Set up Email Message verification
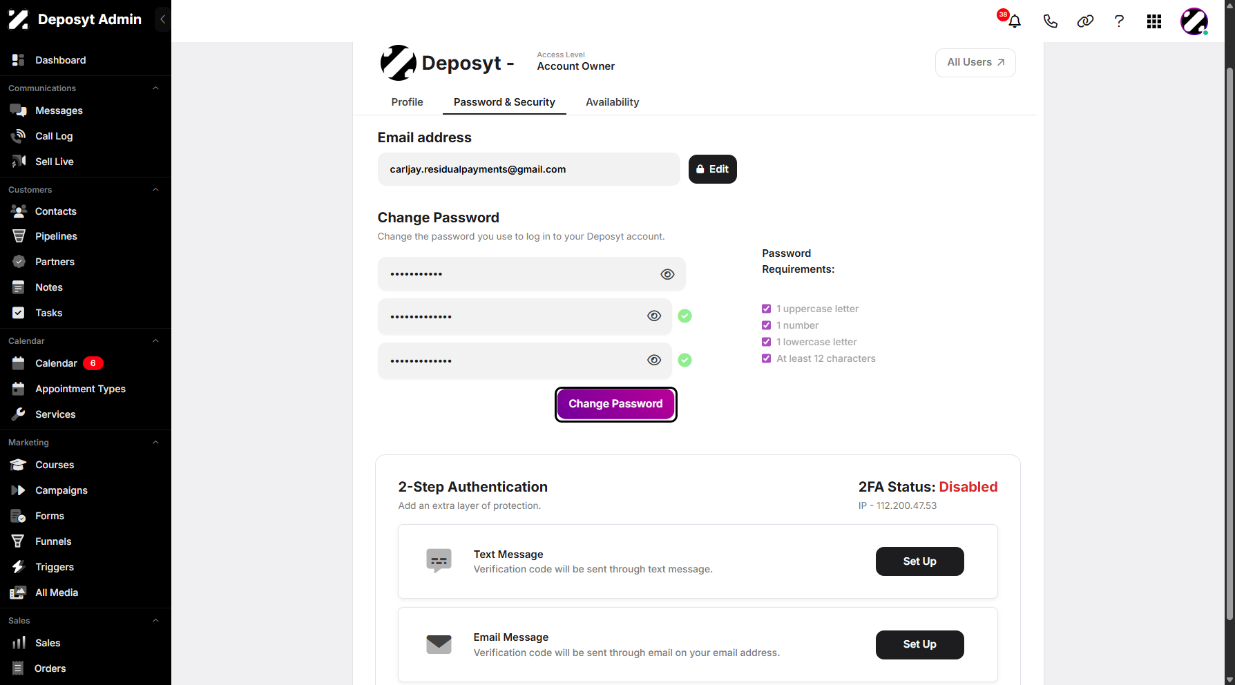Image resolution: width=1235 pixels, height=685 pixels. pos(920,644)
